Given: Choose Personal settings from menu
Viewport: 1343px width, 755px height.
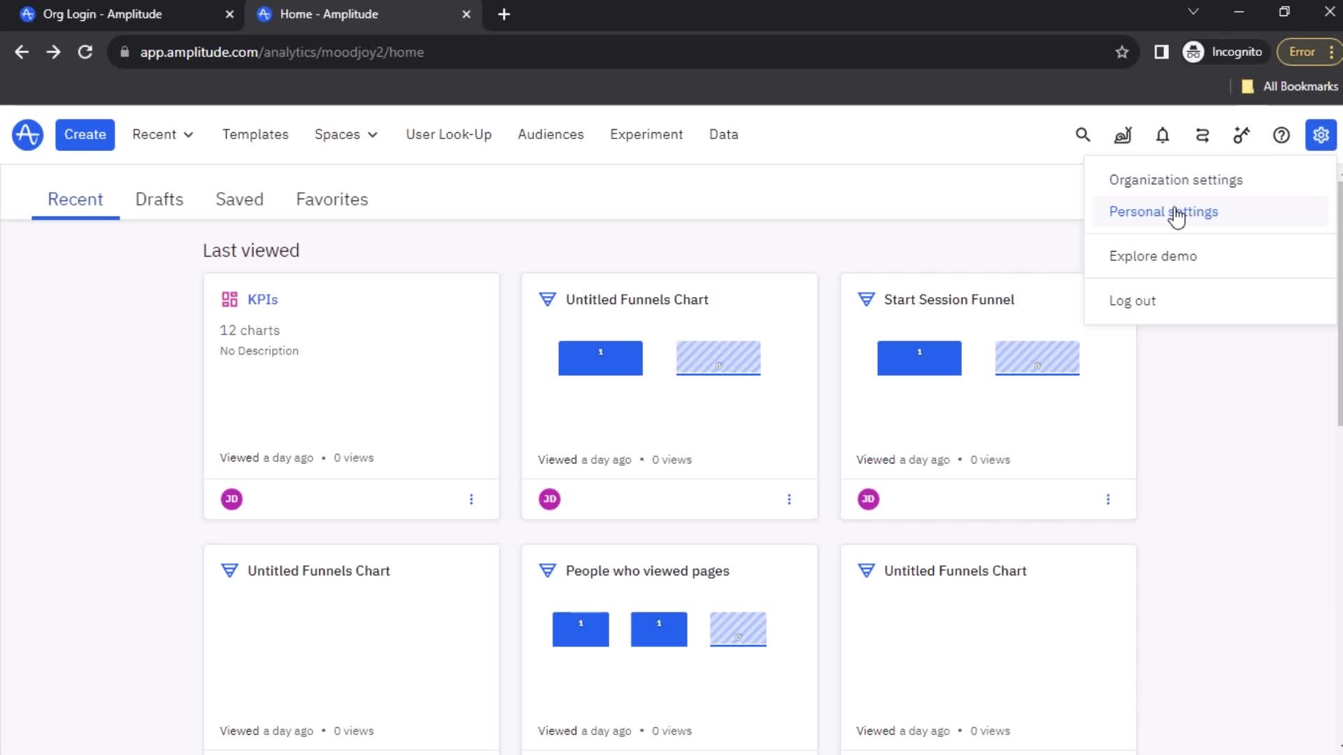Looking at the screenshot, I should coord(1163,212).
